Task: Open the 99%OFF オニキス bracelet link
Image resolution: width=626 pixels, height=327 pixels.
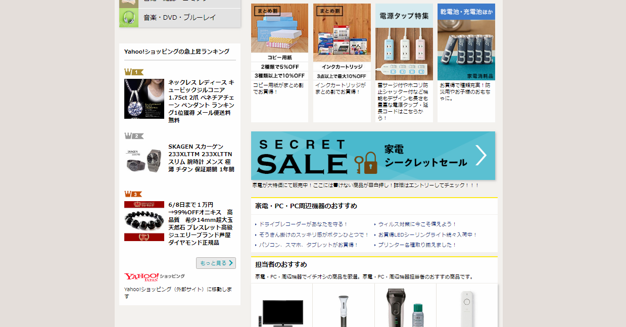Action: click(201, 223)
